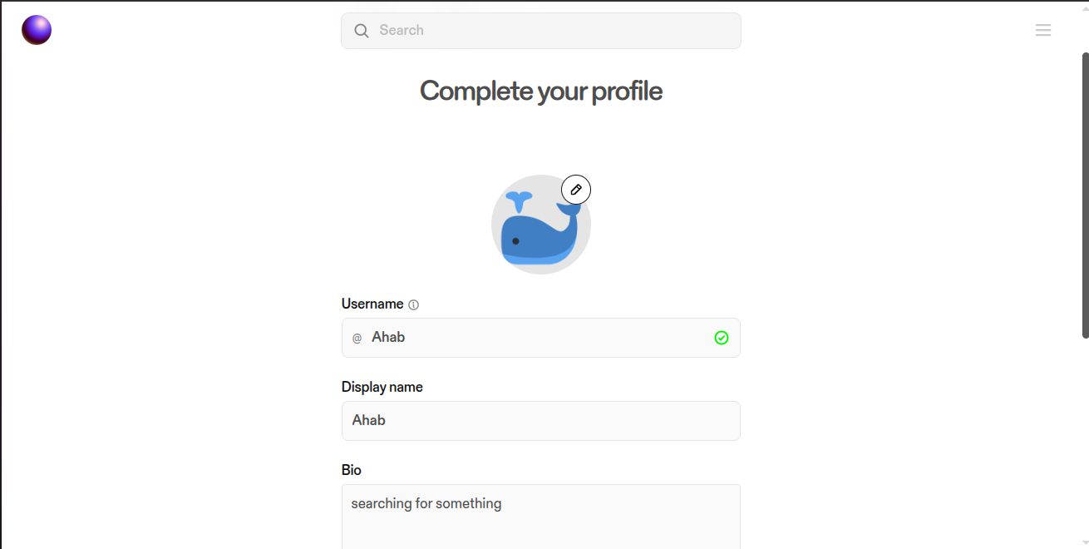Click inside the Bio text area

pyautogui.click(x=540, y=517)
